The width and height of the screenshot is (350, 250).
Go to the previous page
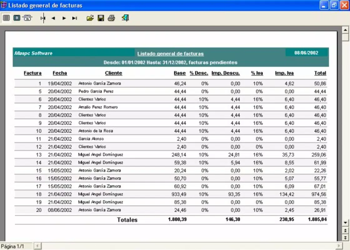tap(53, 18)
